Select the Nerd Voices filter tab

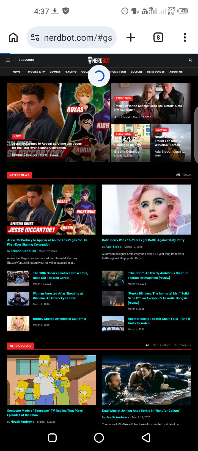(x=182, y=345)
